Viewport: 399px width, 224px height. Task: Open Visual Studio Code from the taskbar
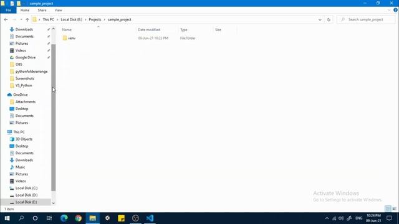(150, 218)
